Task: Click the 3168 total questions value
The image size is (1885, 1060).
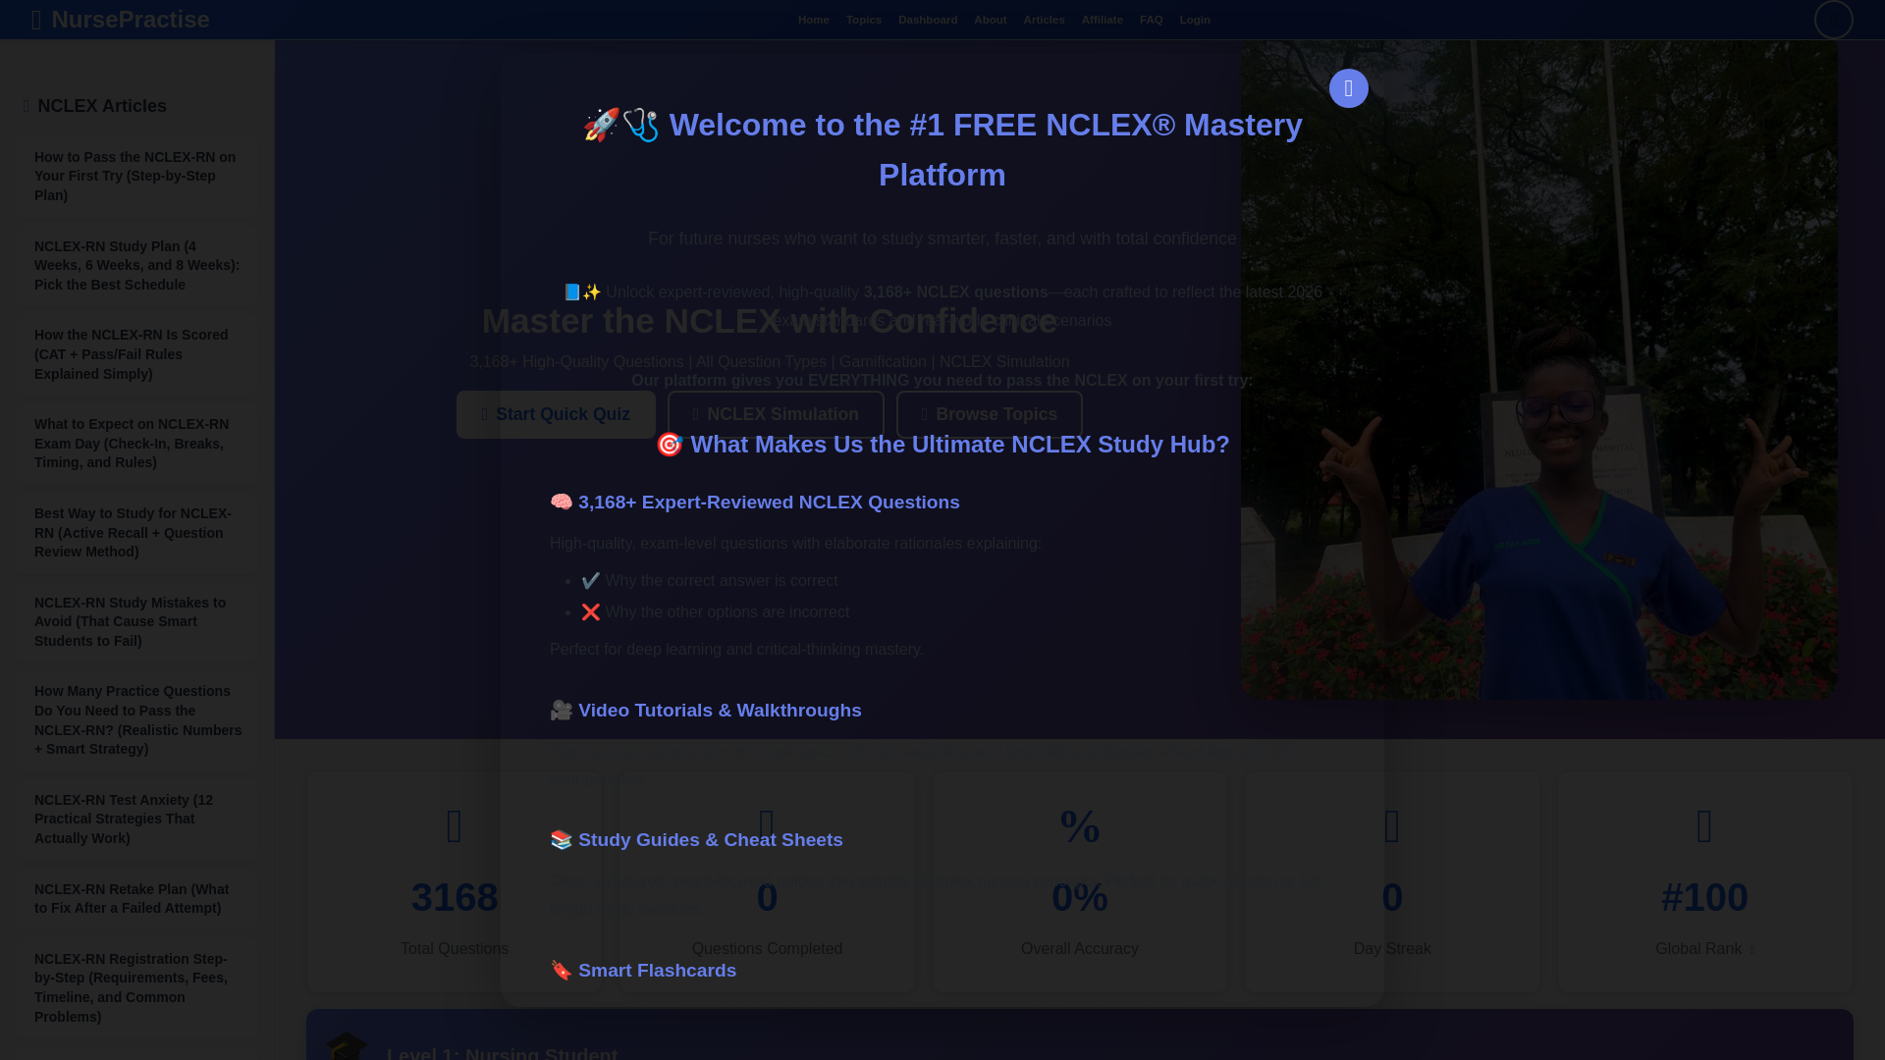Action: click(x=455, y=898)
